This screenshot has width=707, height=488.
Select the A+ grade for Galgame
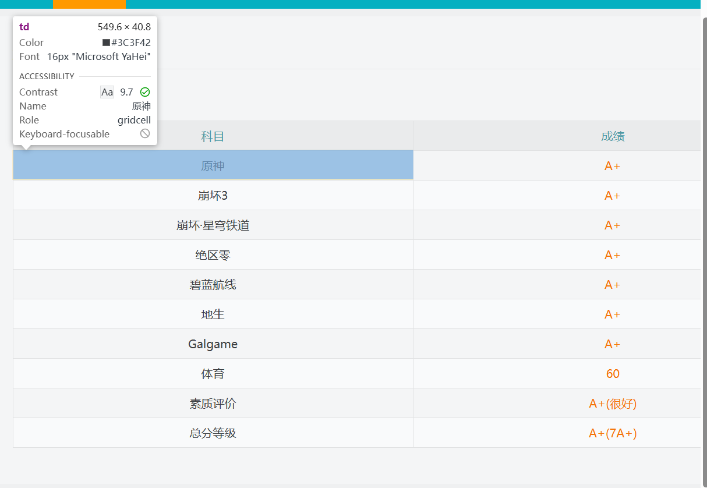613,344
